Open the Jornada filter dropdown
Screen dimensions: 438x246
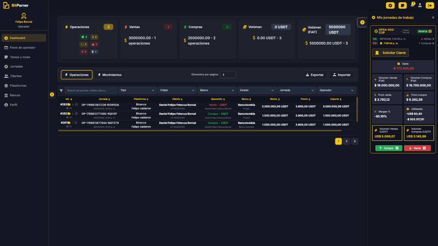[x=297, y=91]
